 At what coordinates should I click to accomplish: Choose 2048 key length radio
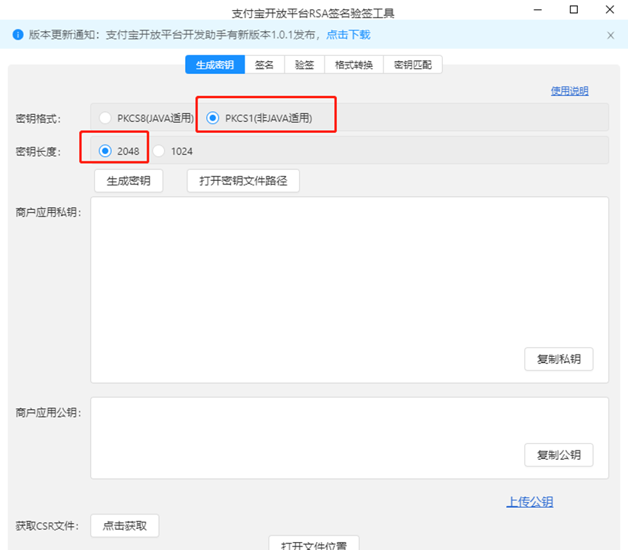pyautogui.click(x=105, y=150)
